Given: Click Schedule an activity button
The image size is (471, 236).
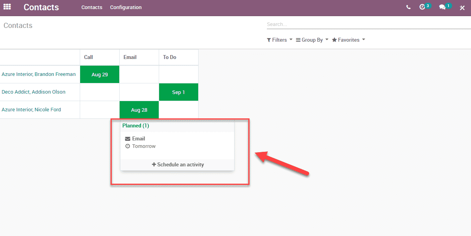Looking at the screenshot, I should 178,165.
